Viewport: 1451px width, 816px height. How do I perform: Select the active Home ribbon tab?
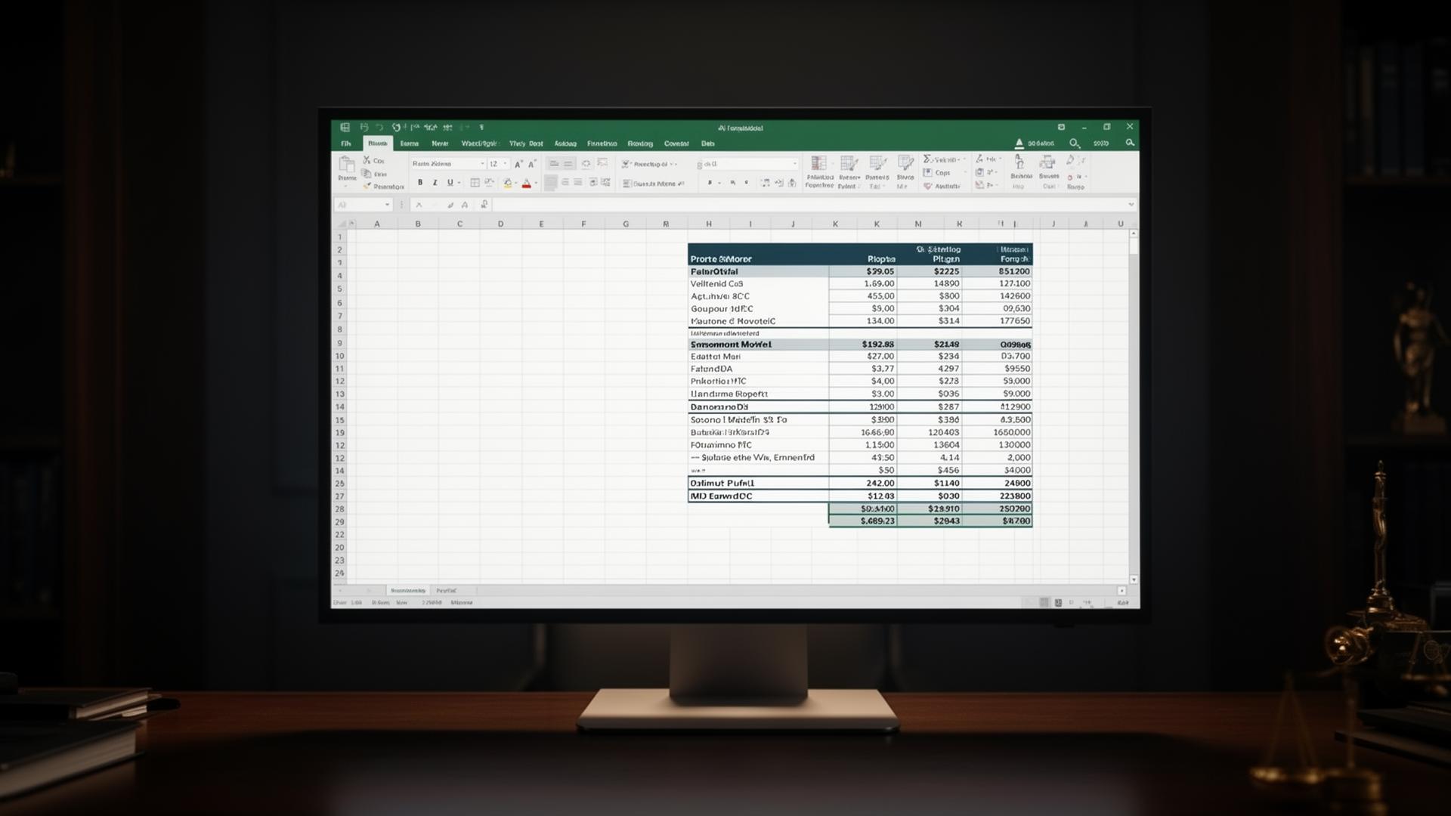click(378, 144)
